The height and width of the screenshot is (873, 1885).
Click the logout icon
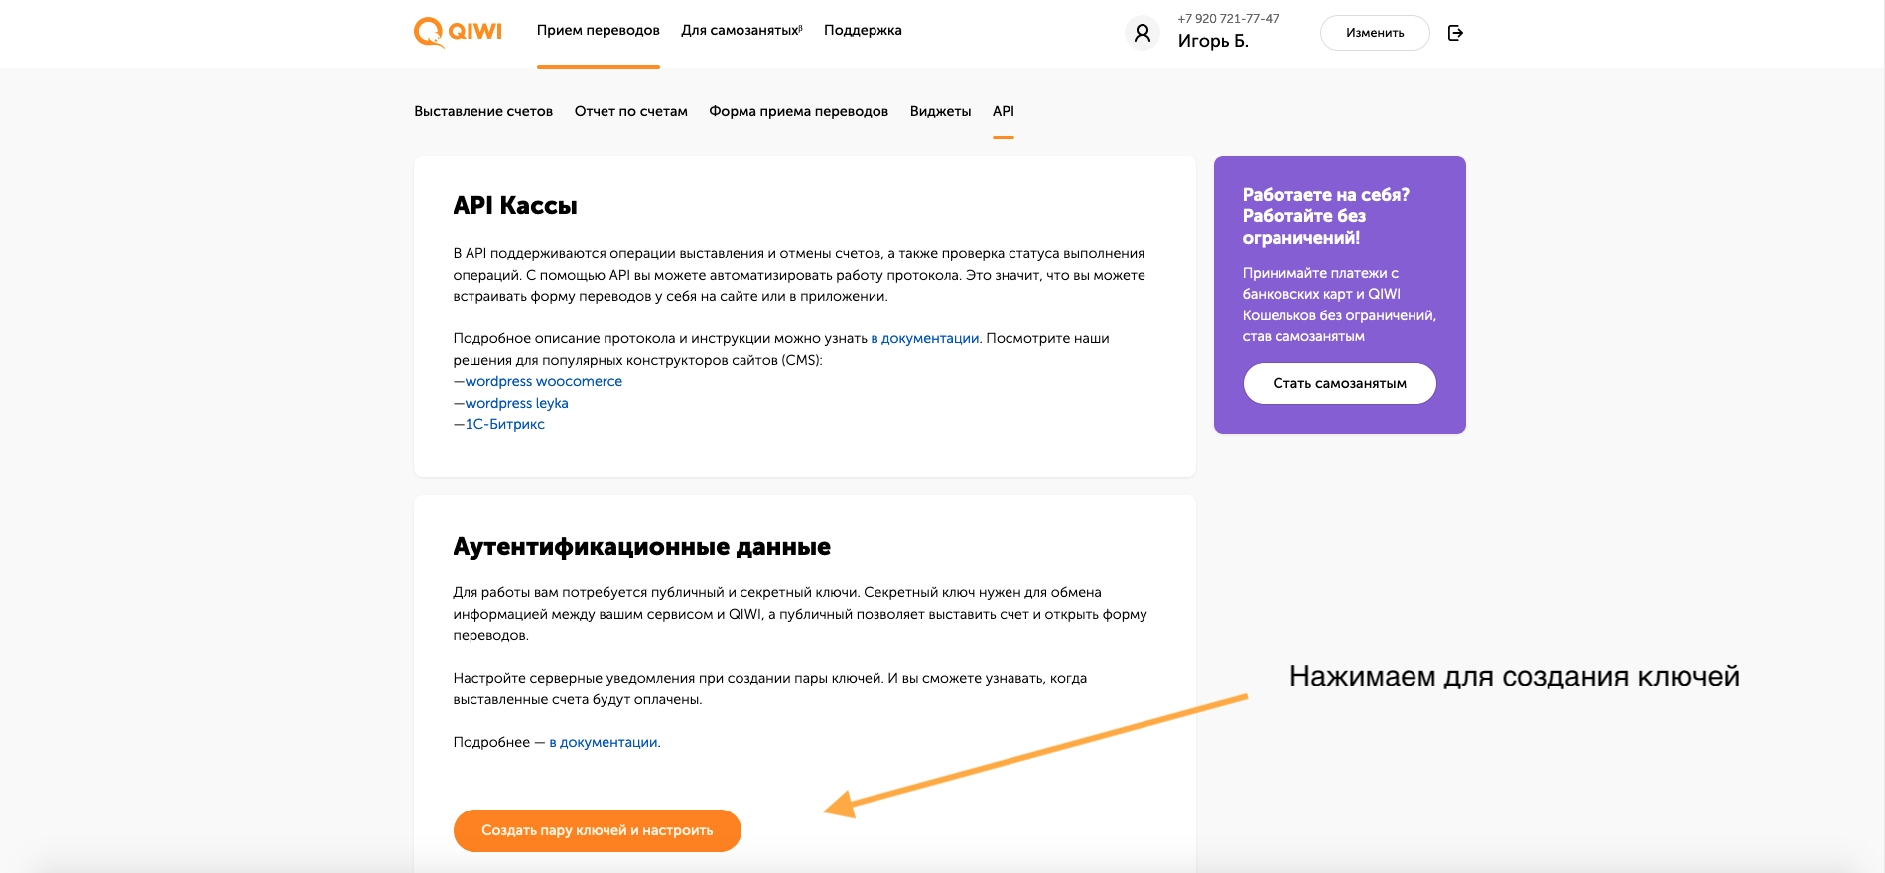[1455, 33]
